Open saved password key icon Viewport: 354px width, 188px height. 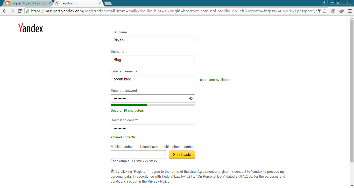point(319,11)
